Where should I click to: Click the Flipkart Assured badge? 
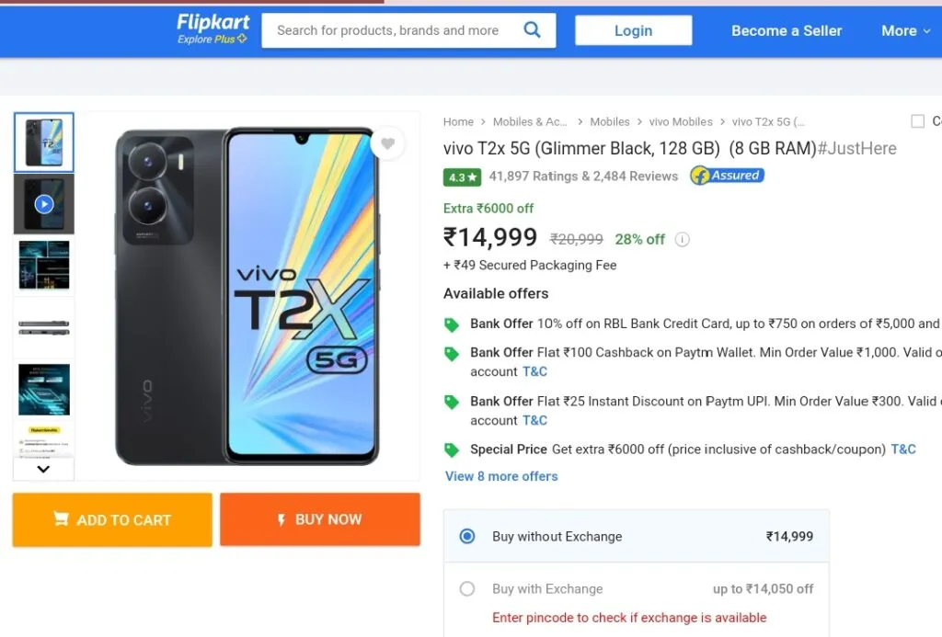727,176
